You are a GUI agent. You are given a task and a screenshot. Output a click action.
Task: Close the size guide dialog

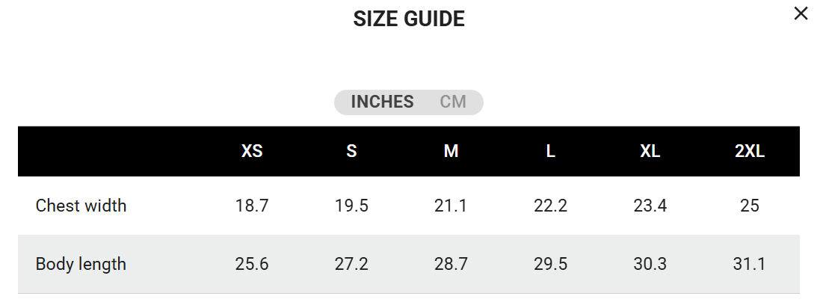tap(801, 13)
